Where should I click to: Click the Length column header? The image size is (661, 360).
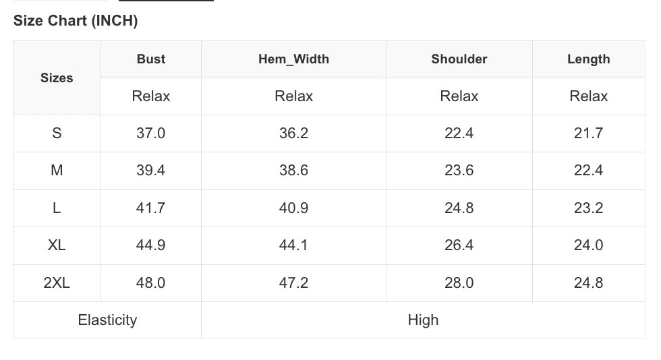point(588,59)
